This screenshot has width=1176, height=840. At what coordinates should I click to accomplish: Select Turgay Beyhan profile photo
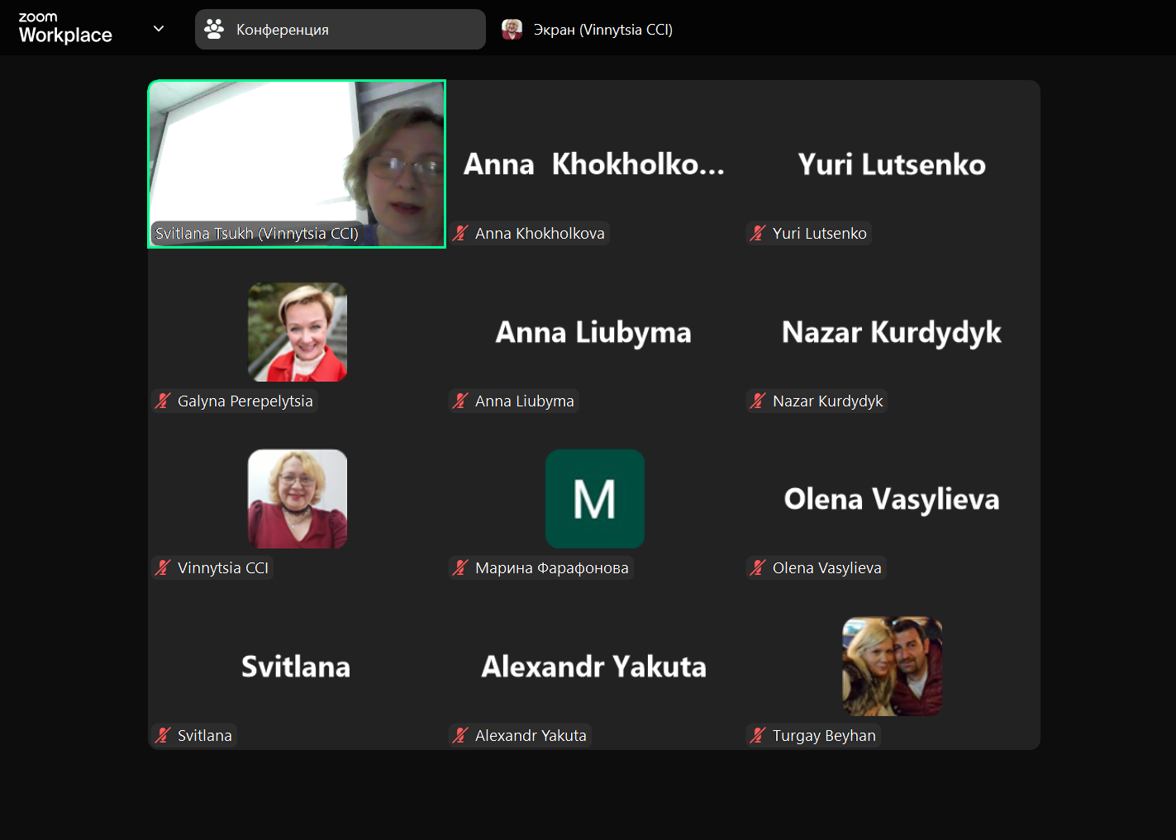[x=893, y=667]
